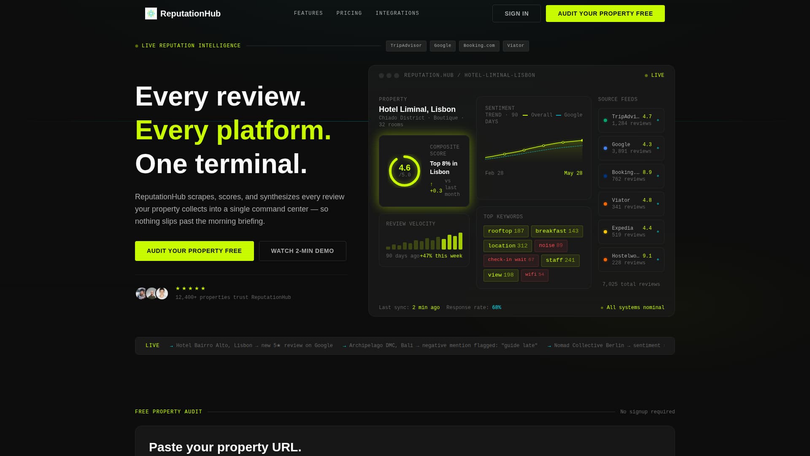Screen dimensions: 810x456
Task: Open Integrations nav link
Action: 397,14
